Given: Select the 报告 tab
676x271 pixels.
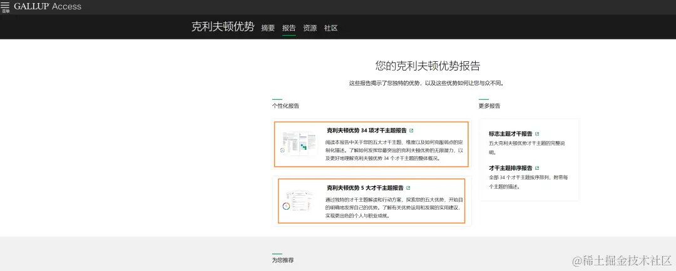Looking at the screenshot, I should coord(289,28).
